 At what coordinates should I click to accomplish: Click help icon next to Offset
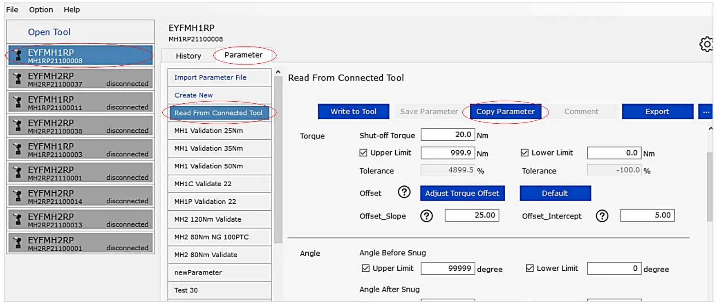(404, 192)
